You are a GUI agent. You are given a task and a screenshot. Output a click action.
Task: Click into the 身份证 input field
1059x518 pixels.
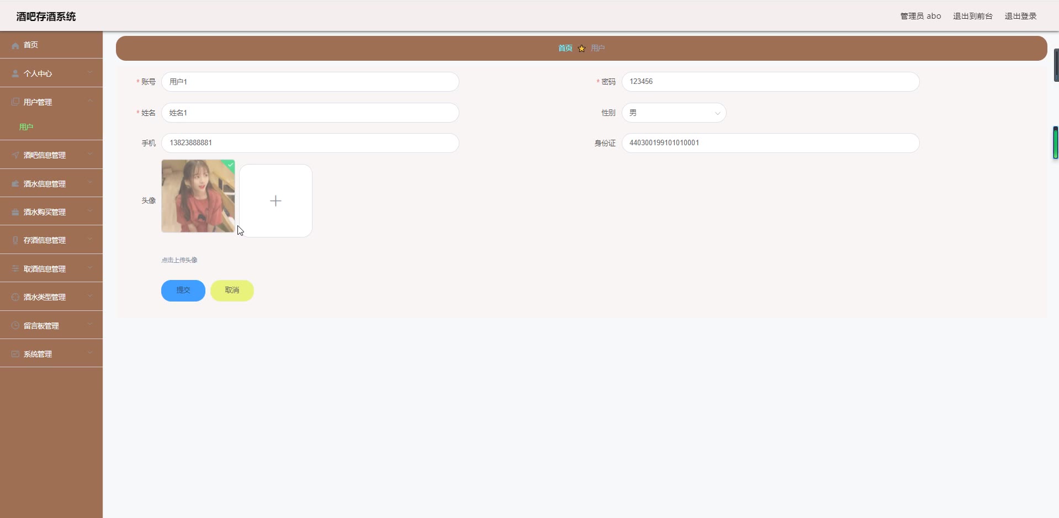(x=770, y=143)
